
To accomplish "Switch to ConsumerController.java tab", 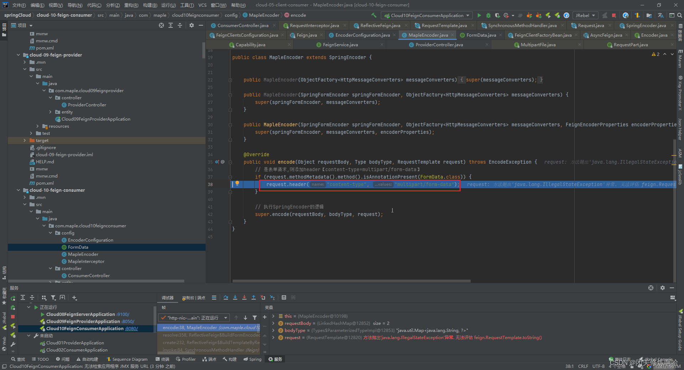I will point(243,25).
